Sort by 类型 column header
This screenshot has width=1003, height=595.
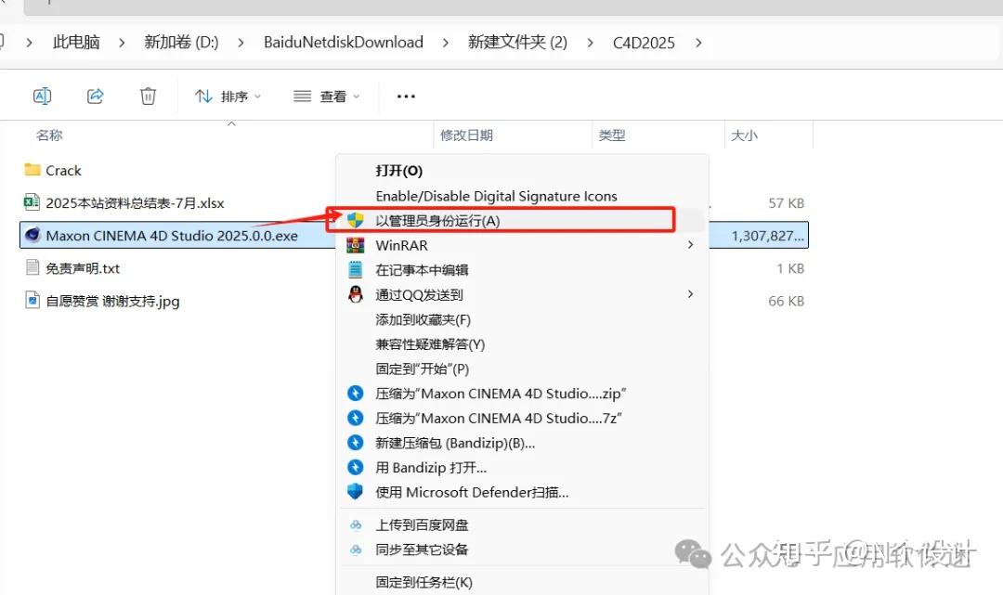[x=611, y=135]
